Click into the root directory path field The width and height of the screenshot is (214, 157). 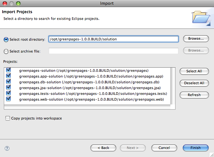click(x=113, y=39)
